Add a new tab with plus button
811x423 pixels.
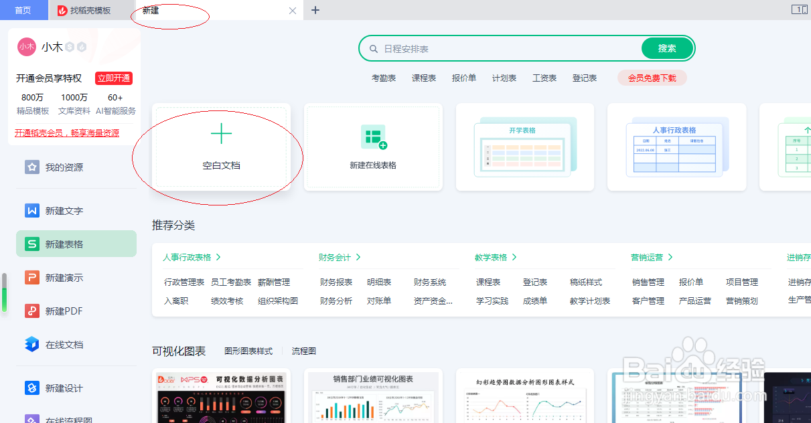pyautogui.click(x=315, y=10)
